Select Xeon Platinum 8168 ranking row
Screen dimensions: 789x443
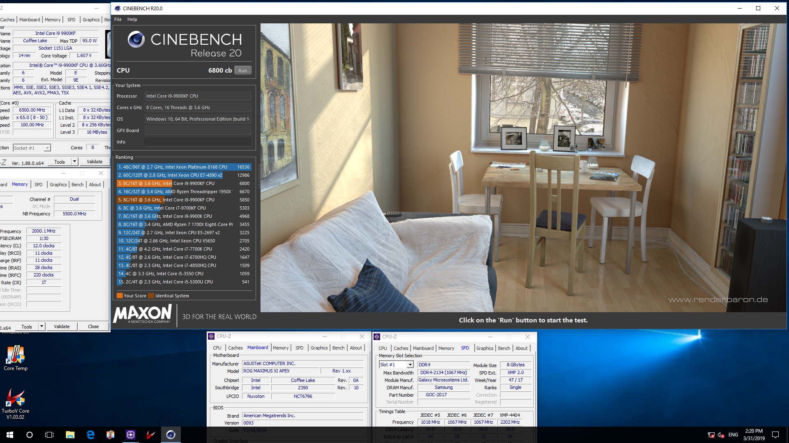[184, 167]
